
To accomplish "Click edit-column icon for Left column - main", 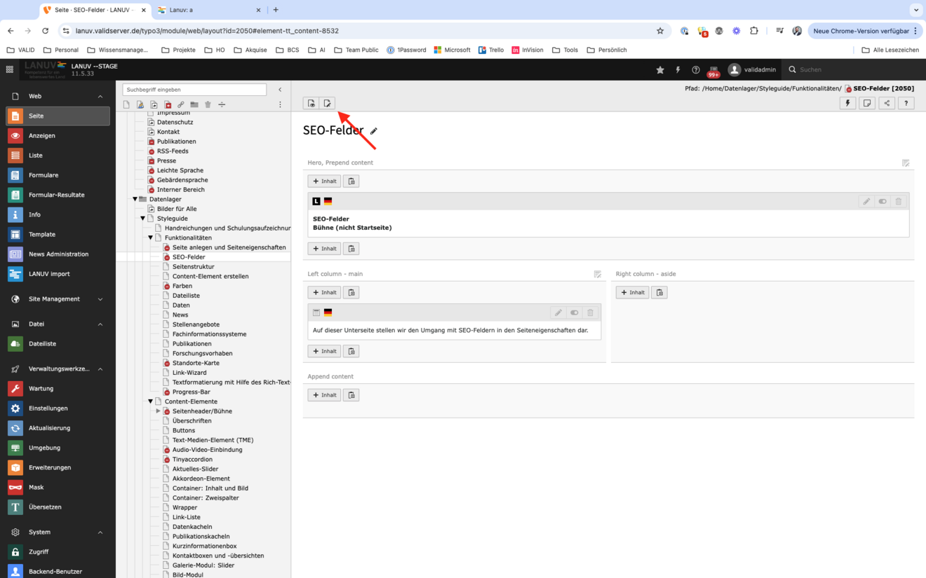I will (598, 275).
